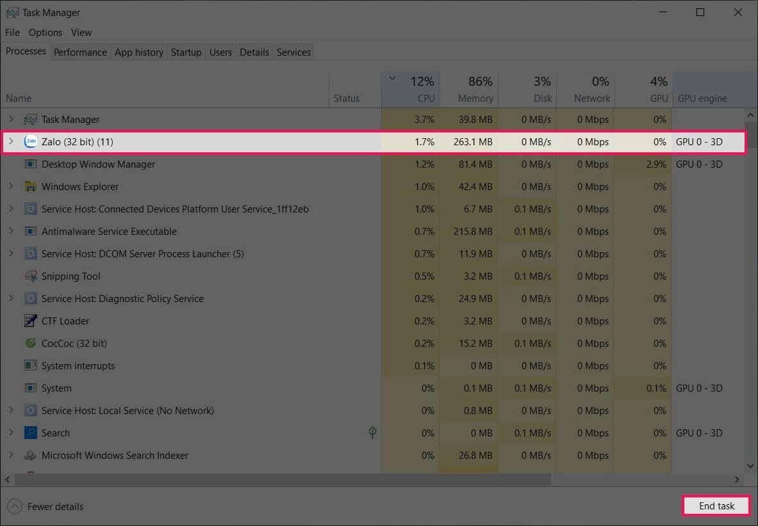Image resolution: width=758 pixels, height=526 pixels.
Task: Click the System interrupts icon
Action: 31,365
